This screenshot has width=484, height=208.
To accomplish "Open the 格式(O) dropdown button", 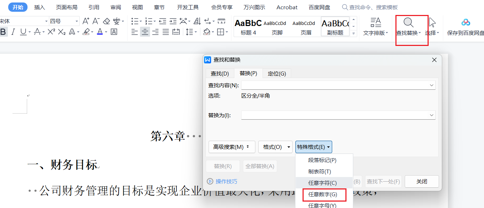I will [x=275, y=147].
